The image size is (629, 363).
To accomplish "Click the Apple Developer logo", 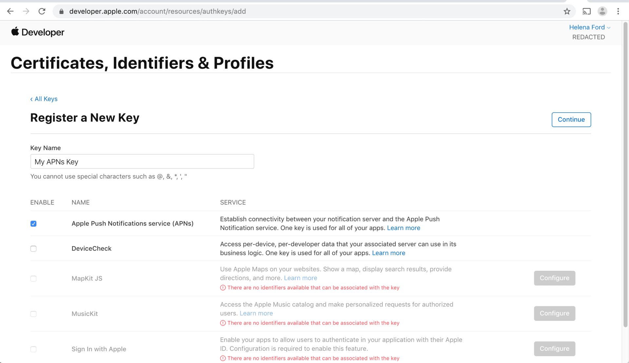I will [x=38, y=32].
